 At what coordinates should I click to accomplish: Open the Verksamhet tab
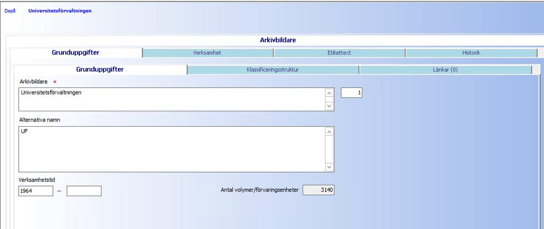208,53
